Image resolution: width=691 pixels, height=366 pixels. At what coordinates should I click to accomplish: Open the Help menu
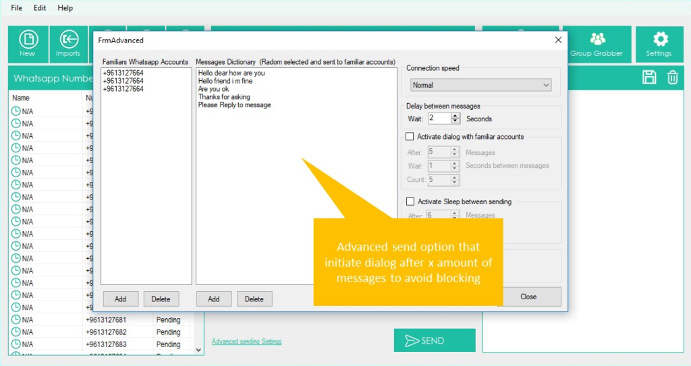coord(65,8)
